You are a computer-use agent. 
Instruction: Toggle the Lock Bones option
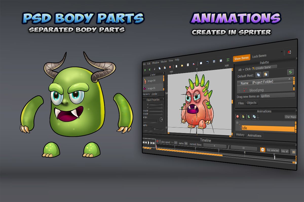pyautogui.click(x=259, y=56)
